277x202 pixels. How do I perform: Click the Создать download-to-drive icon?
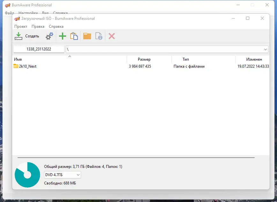[x=19, y=36]
